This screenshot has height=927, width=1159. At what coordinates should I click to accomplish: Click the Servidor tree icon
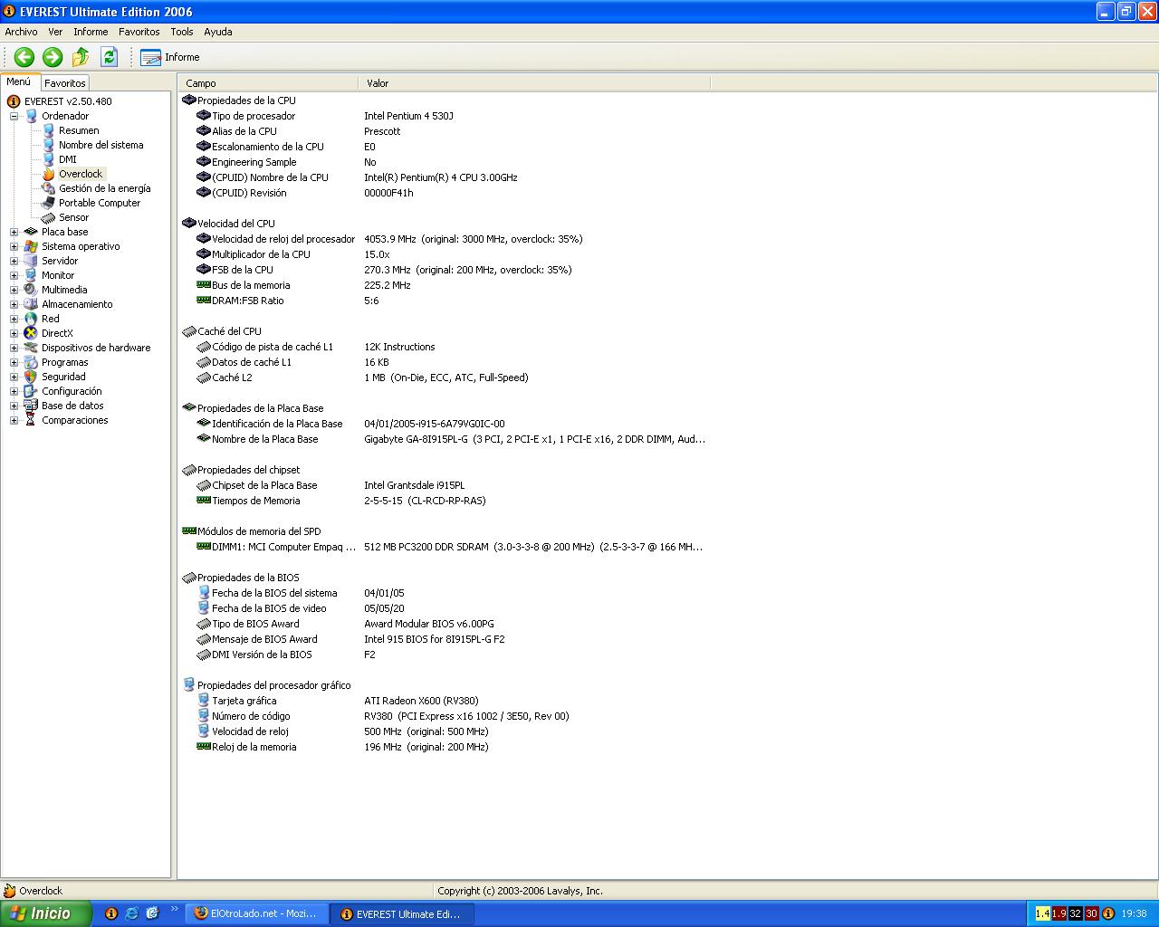31,261
